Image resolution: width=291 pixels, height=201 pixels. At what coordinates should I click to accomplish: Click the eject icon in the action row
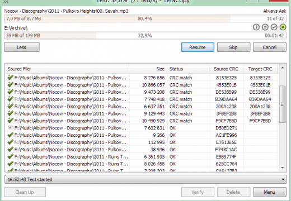pyautogui.click(x=265, y=27)
